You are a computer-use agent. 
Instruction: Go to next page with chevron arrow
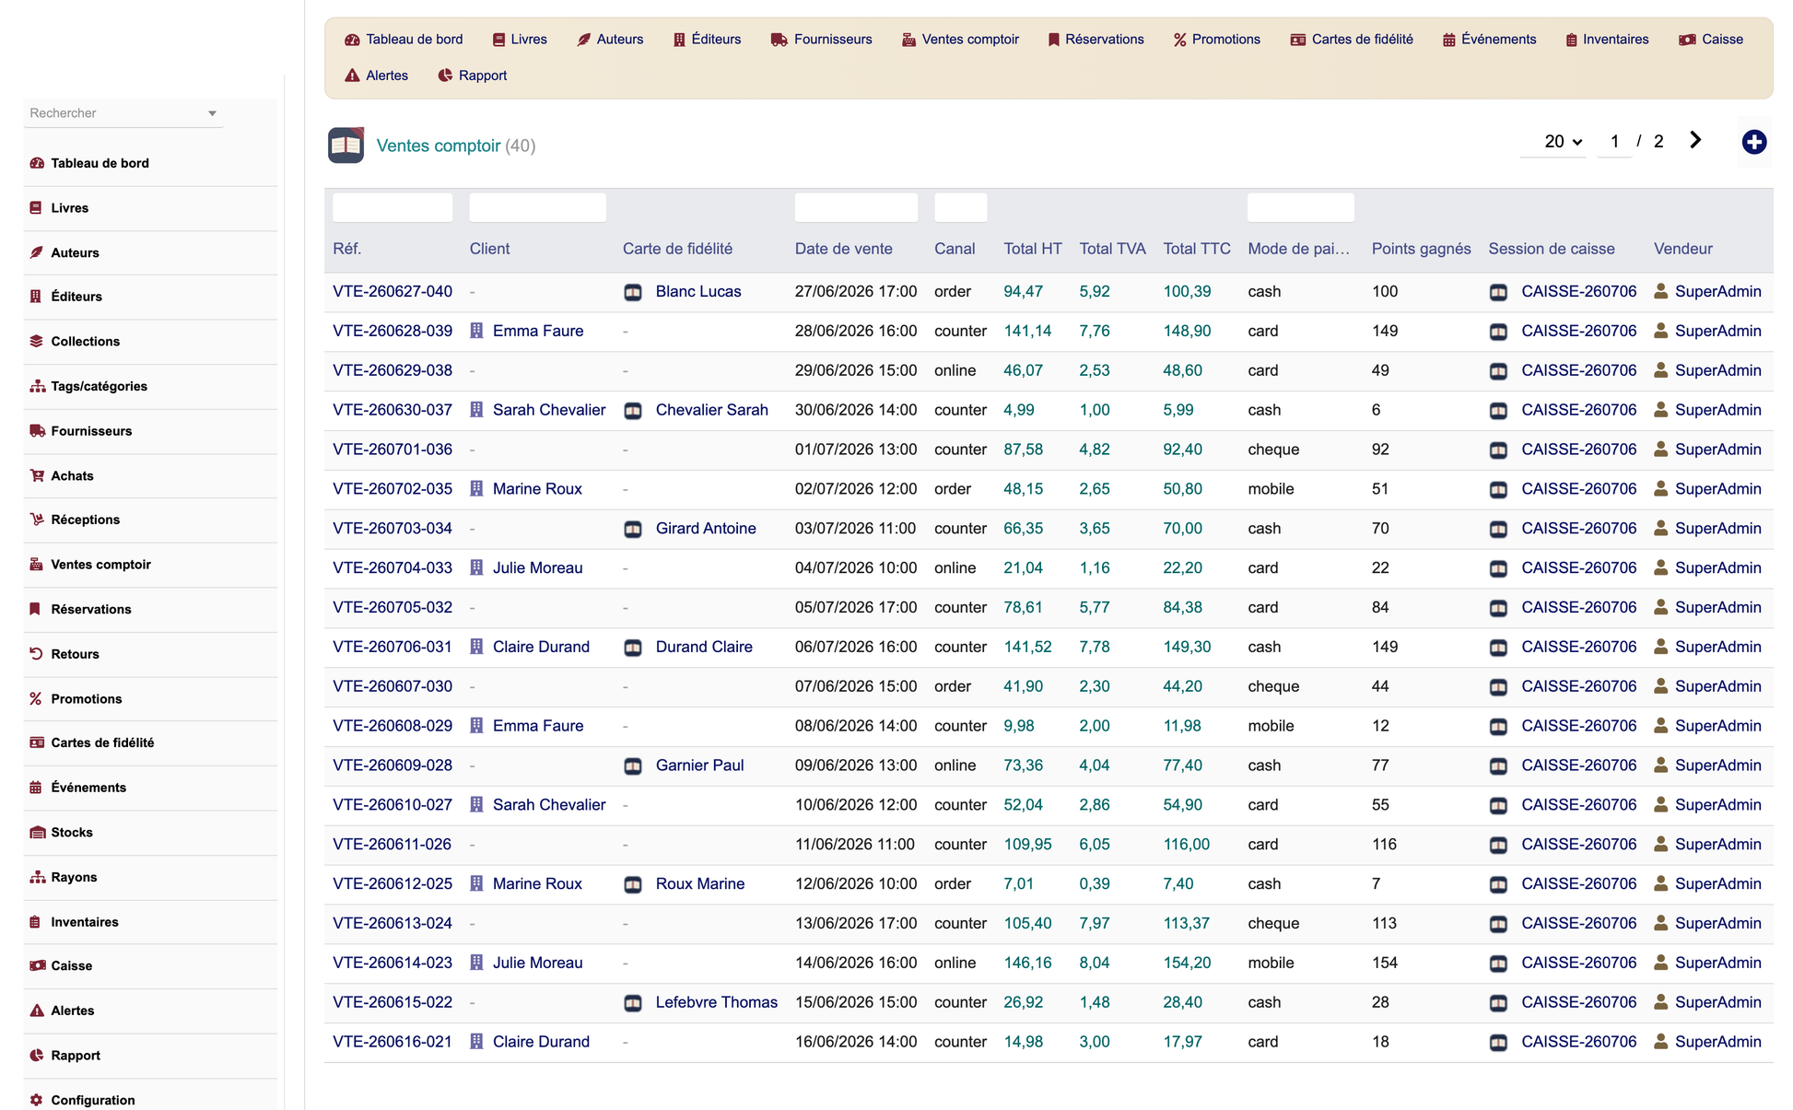click(1695, 140)
